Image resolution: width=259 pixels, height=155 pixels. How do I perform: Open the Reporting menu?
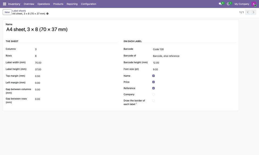click(x=72, y=4)
